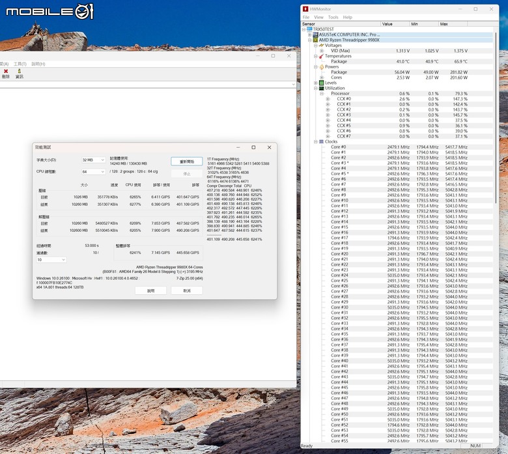This screenshot has height=454, width=508.
Task: Click the red X delete icon in 7-Zip toolbar
Action: point(5,71)
